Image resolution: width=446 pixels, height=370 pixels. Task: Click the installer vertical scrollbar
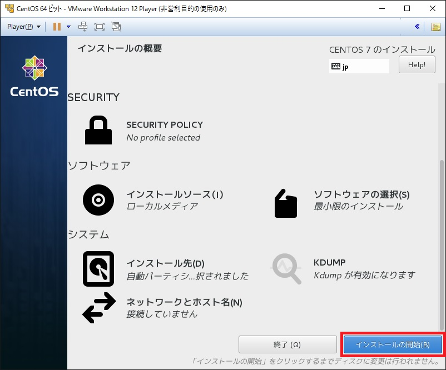(442, 244)
